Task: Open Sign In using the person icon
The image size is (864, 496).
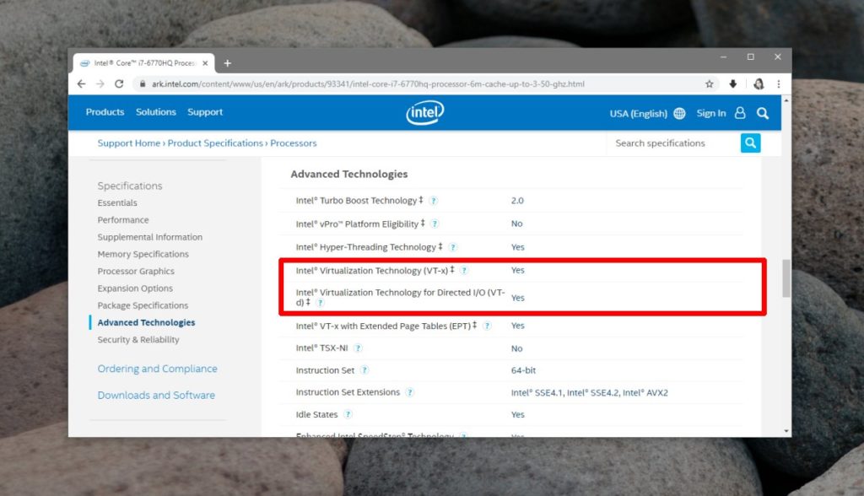Action: tap(739, 112)
